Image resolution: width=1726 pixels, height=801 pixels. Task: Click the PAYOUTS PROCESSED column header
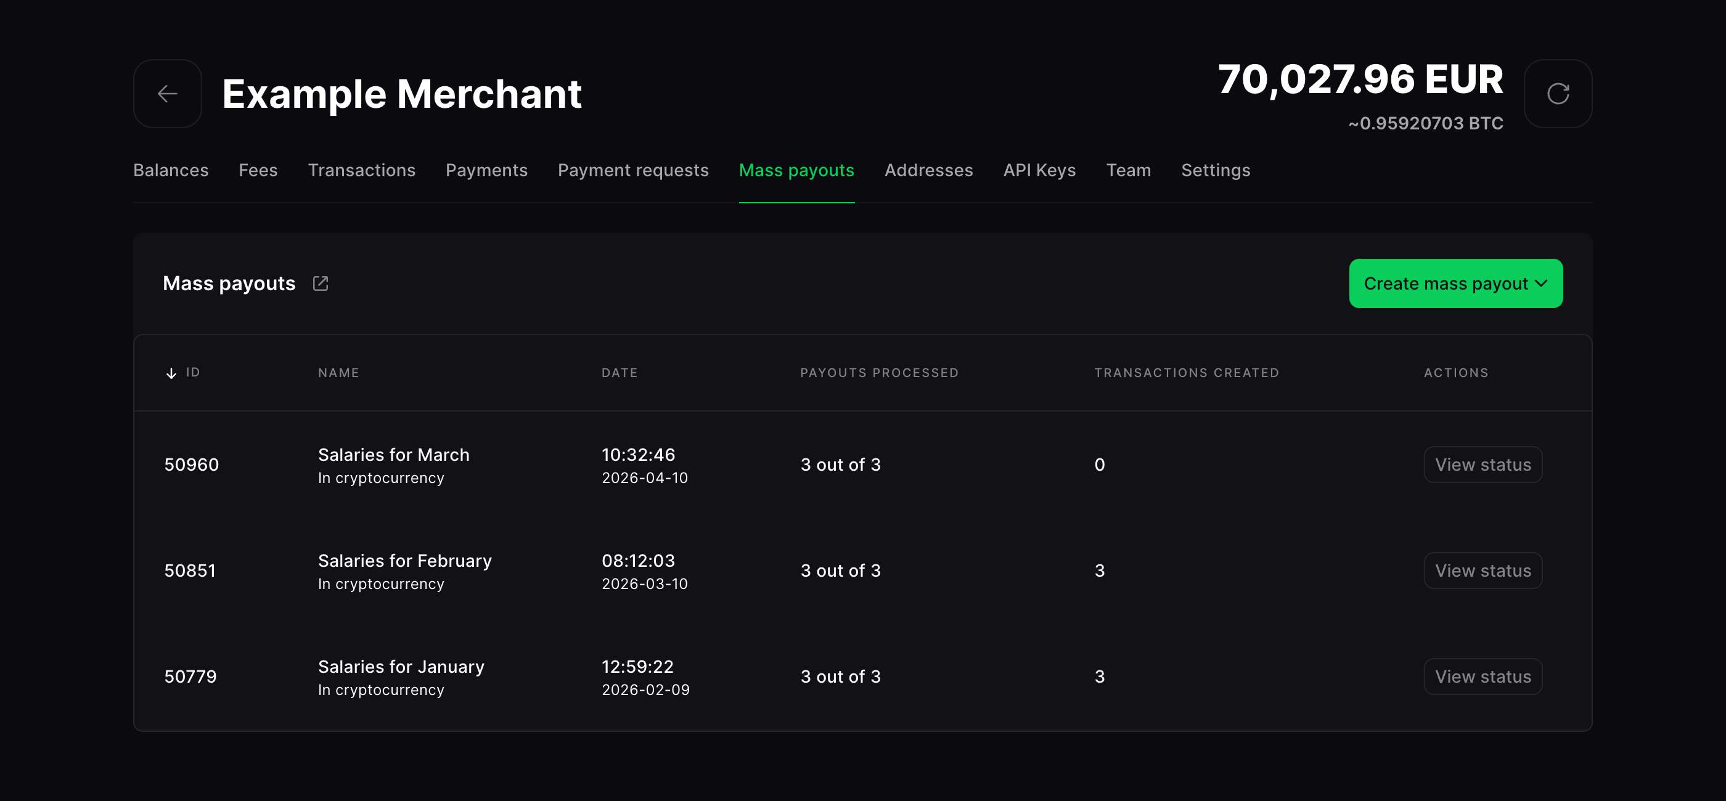(x=879, y=373)
